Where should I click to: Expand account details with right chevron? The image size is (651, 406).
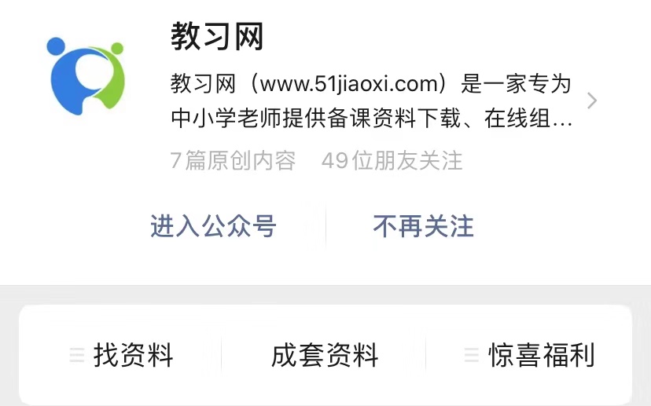pyautogui.click(x=592, y=101)
